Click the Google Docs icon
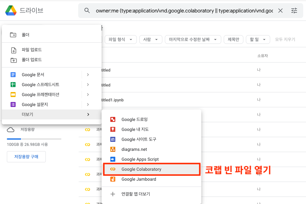 point(13,75)
